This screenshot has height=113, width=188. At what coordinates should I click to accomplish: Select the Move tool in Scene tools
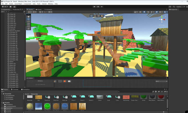(x=28, y=19)
